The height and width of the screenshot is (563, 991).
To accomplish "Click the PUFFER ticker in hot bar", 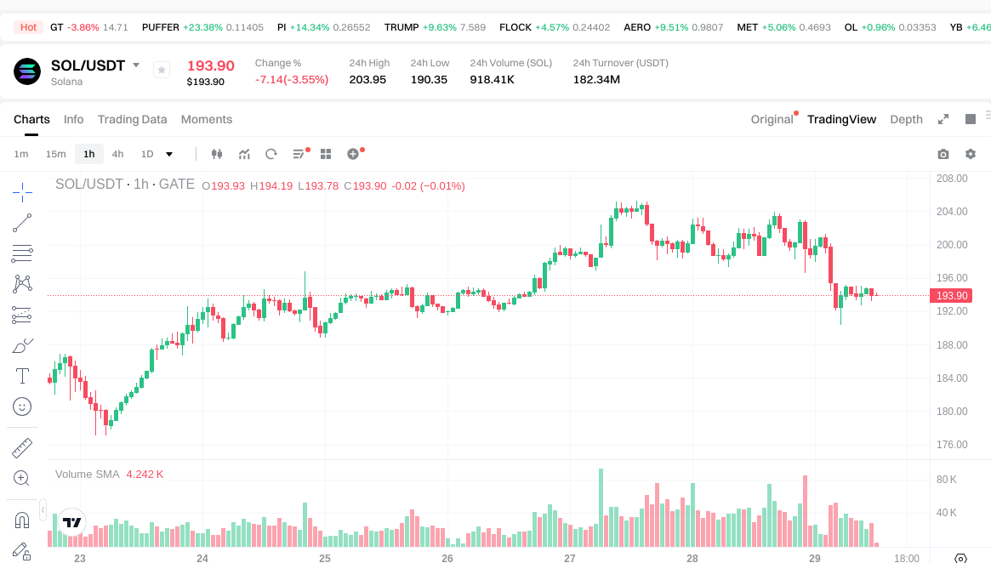I will (x=160, y=27).
